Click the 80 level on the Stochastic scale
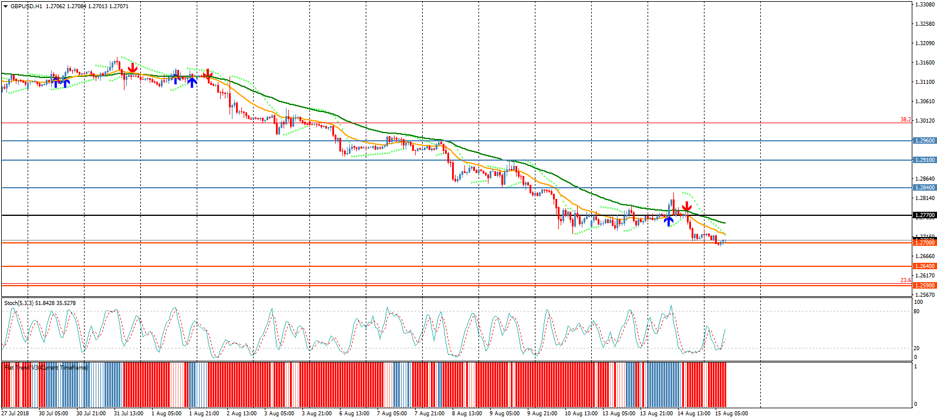Viewport: 937px width, 420px height. [x=916, y=311]
